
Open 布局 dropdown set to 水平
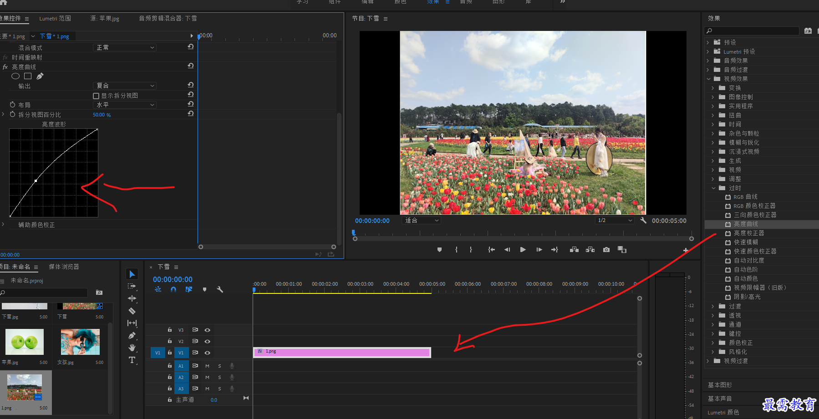tap(125, 105)
